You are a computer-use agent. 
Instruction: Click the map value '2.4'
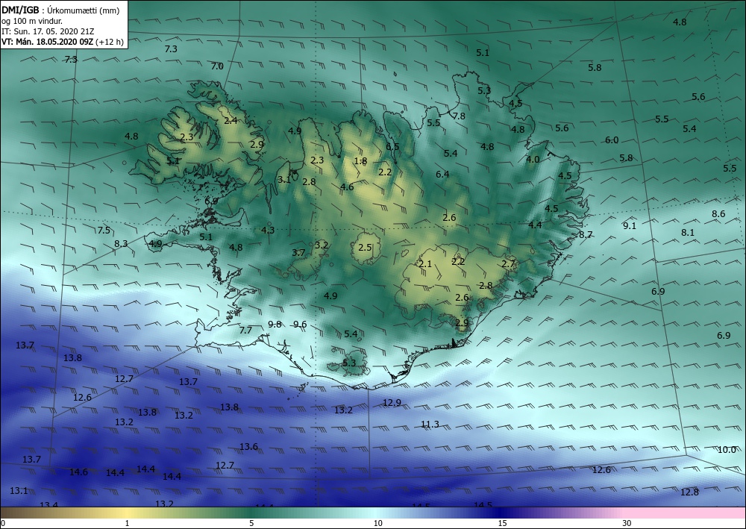[x=231, y=120]
